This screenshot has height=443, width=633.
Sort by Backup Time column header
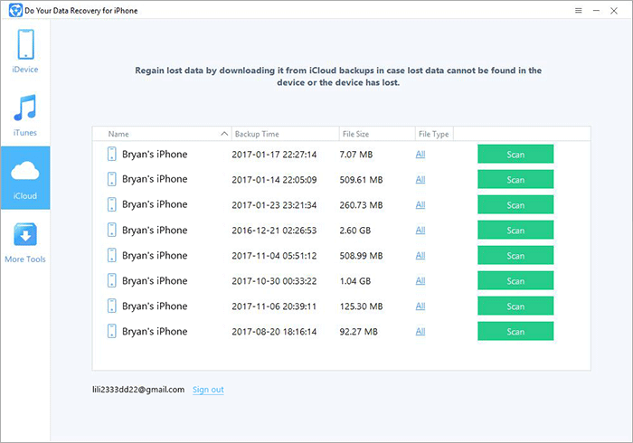286,134
